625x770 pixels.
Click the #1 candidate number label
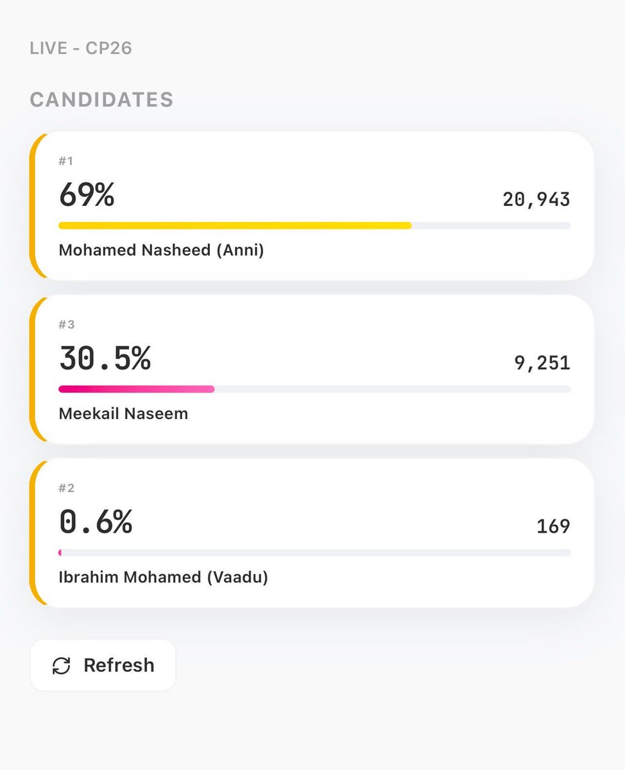(65, 161)
